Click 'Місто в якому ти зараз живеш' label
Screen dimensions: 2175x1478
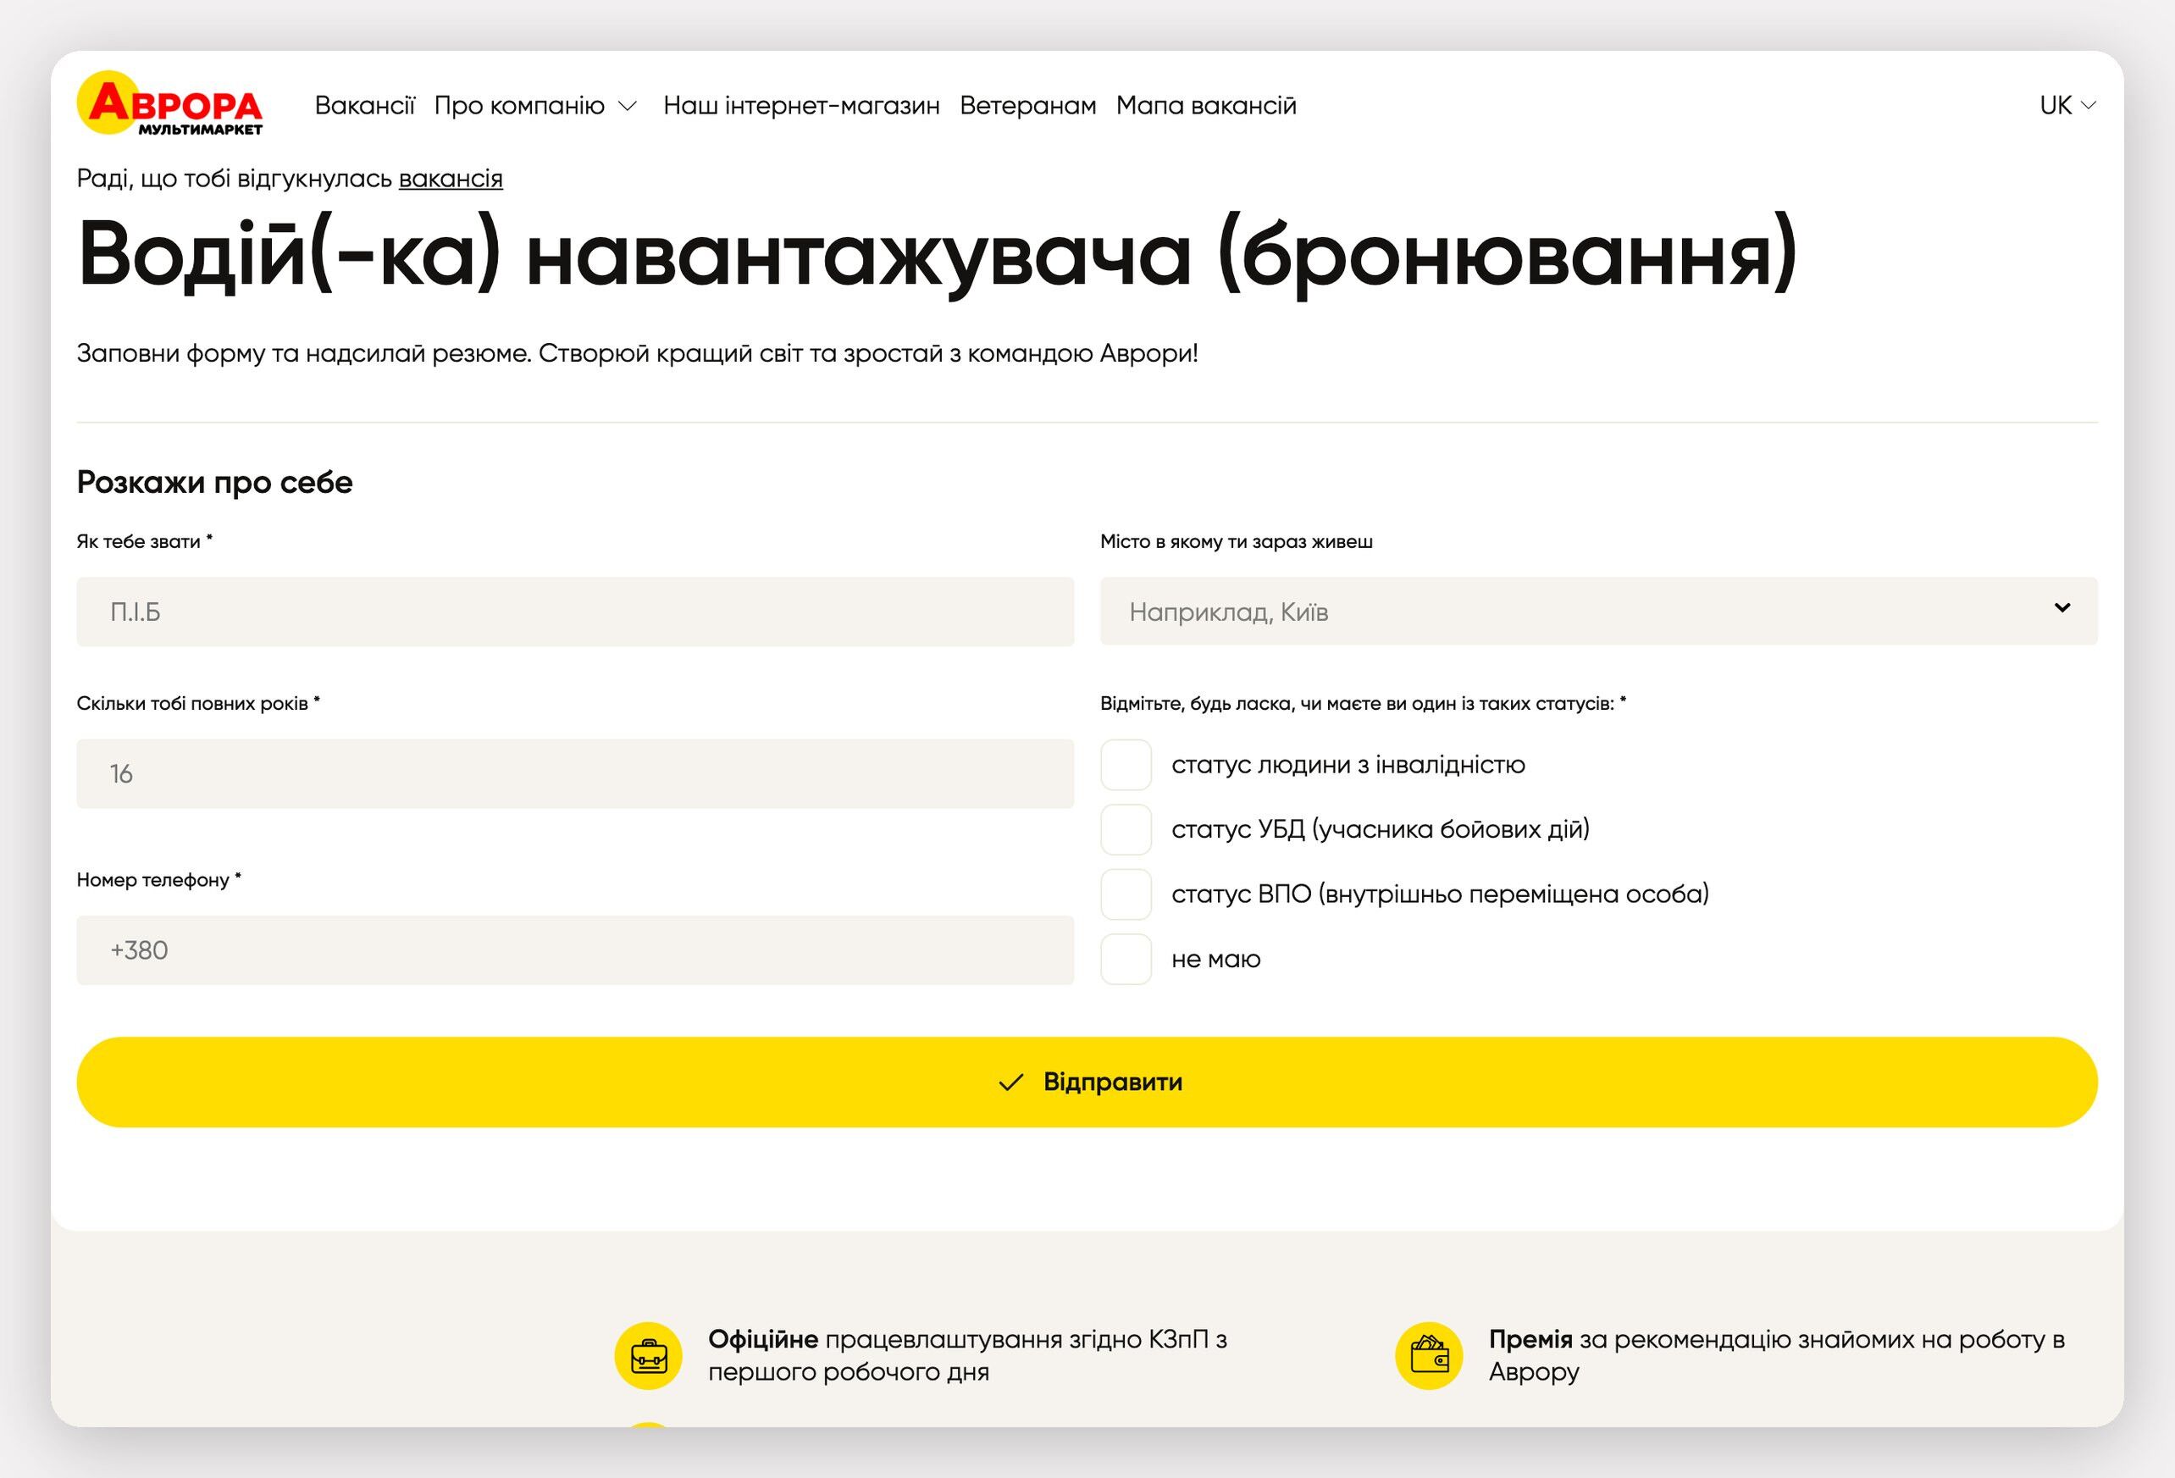click(1237, 542)
